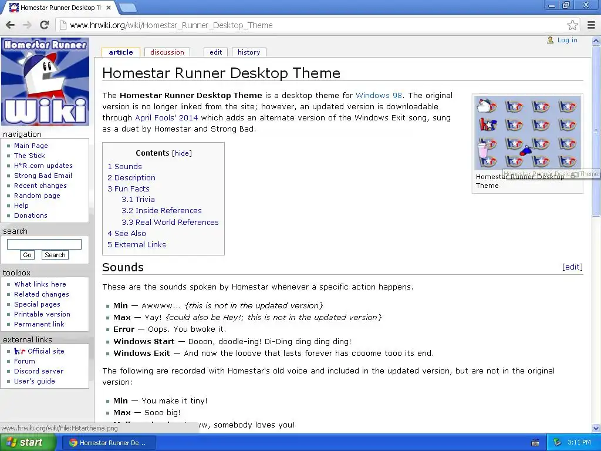Click the browser forward arrow

pos(27,25)
